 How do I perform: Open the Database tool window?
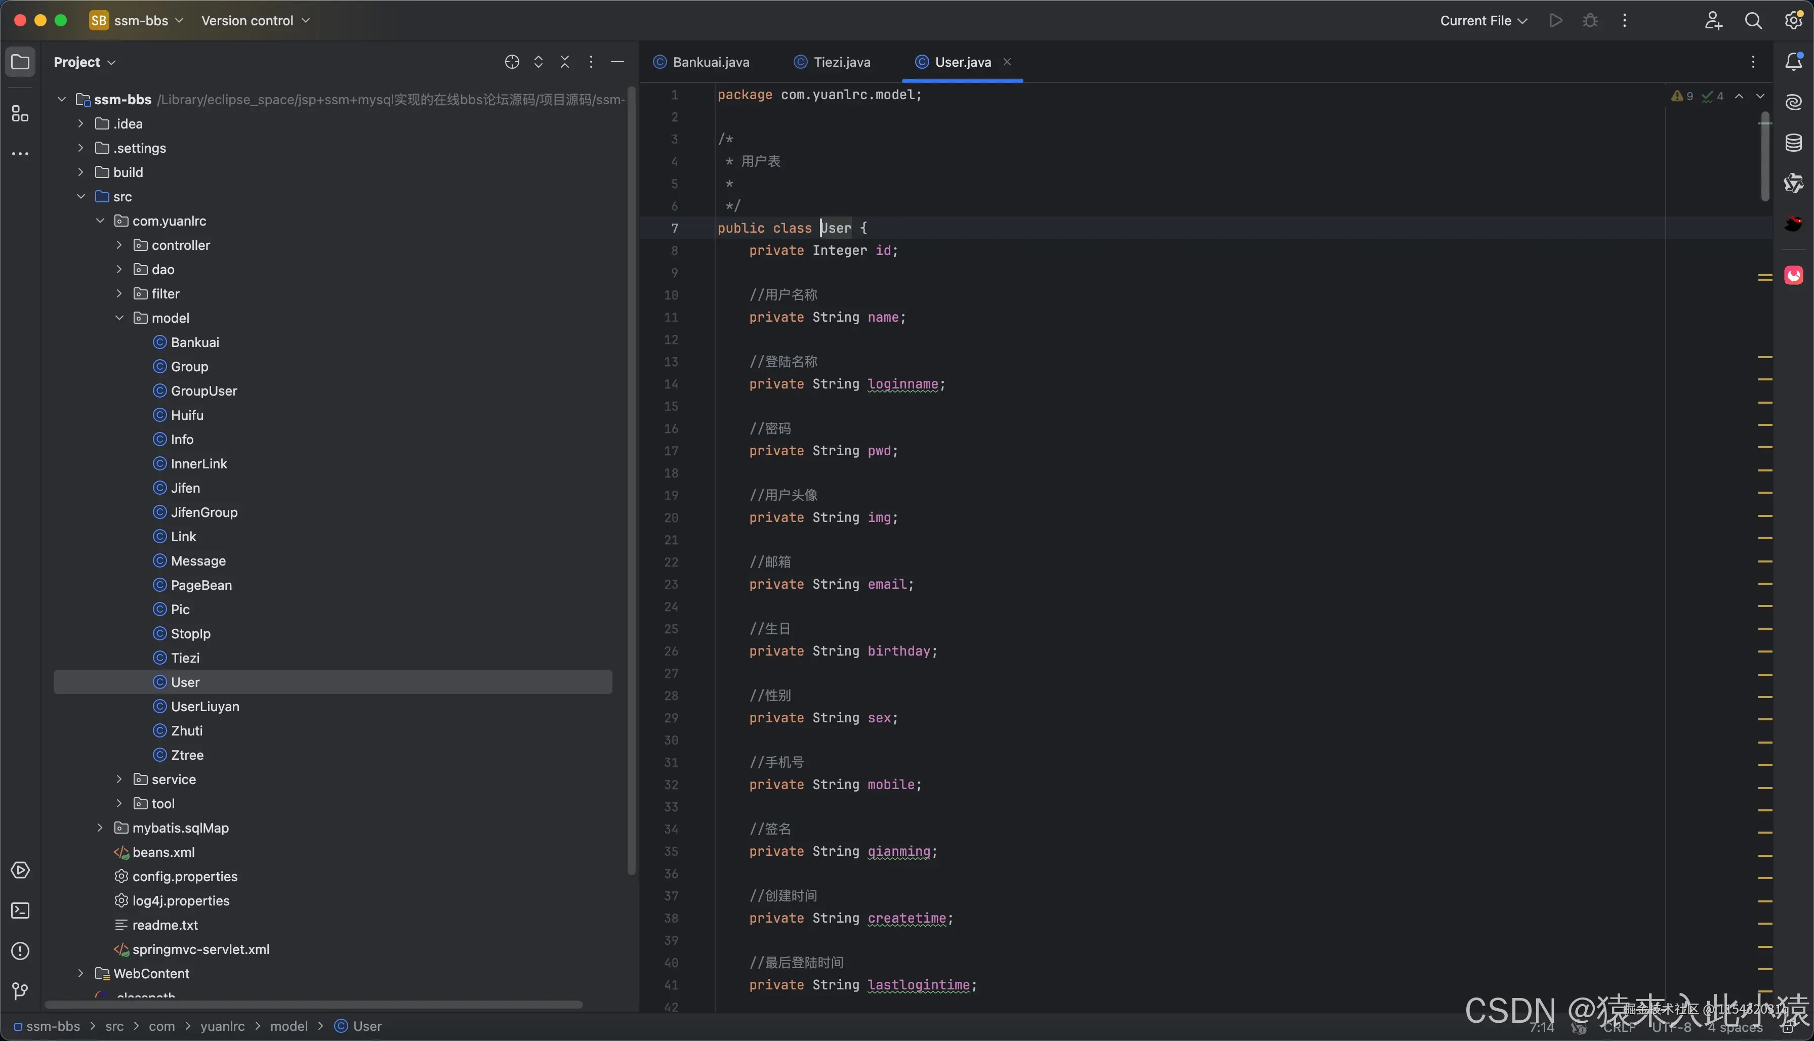(1793, 142)
